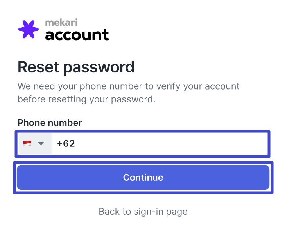Click the "mekari" gray wordmark
The image size is (287, 240).
(61, 23)
